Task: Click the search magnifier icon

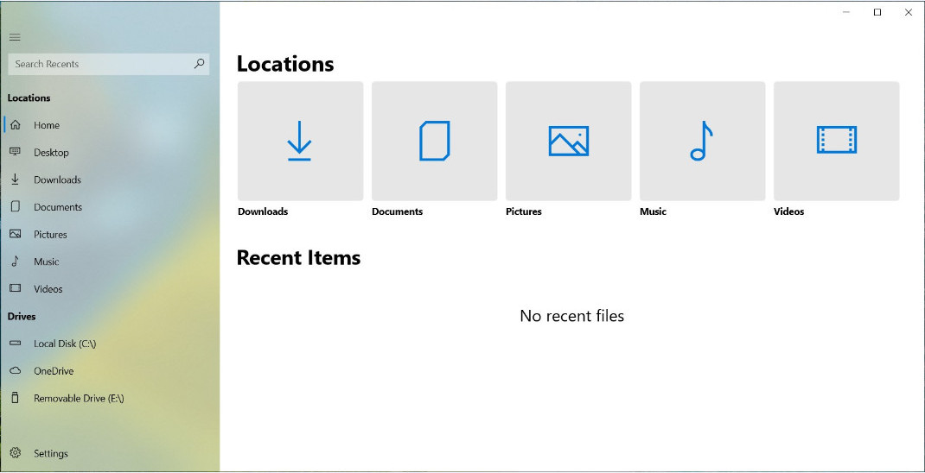Action: pyautogui.click(x=200, y=64)
